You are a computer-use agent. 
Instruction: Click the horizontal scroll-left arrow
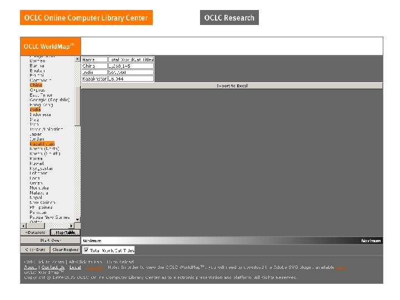23,226
